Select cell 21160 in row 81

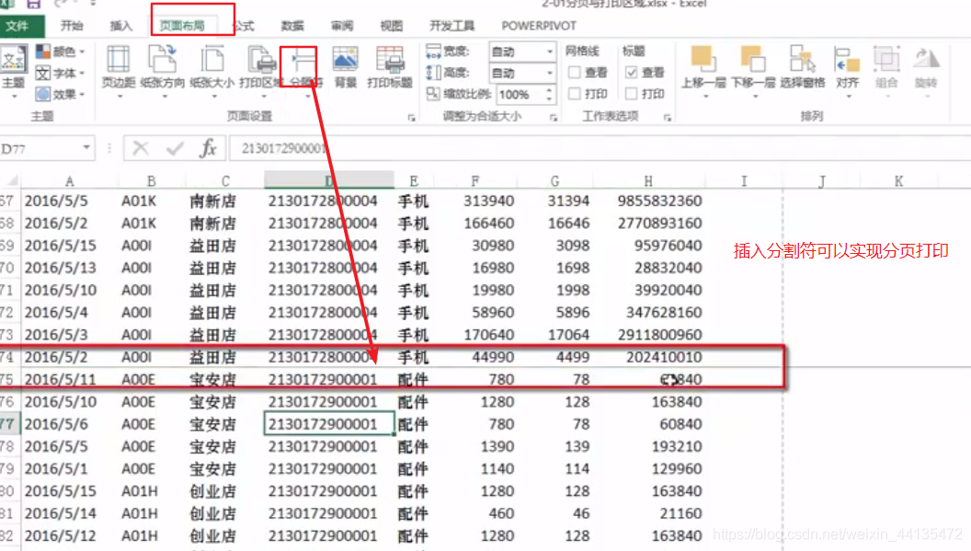[649, 513]
